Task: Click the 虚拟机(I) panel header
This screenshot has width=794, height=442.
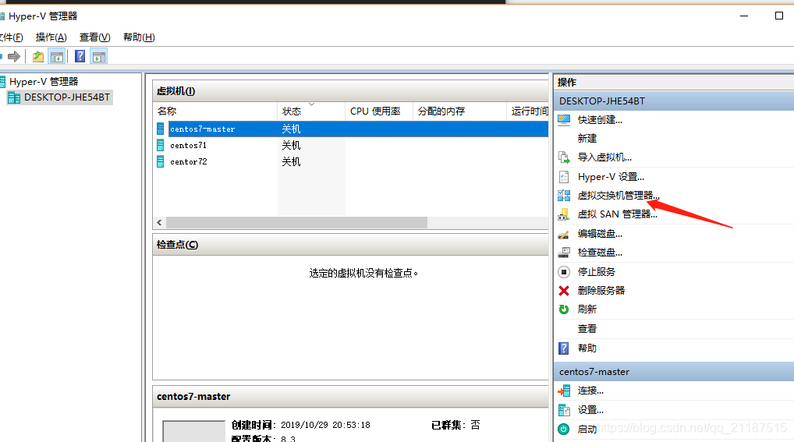Action: tap(350, 91)
